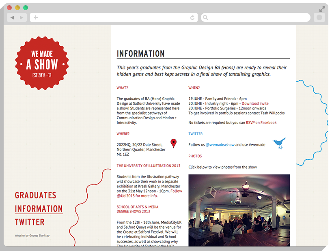Navigate to the INFORMATION sidebar entry
The width and height of the screenshot is (332, 251).
click(x=39, y=208)
